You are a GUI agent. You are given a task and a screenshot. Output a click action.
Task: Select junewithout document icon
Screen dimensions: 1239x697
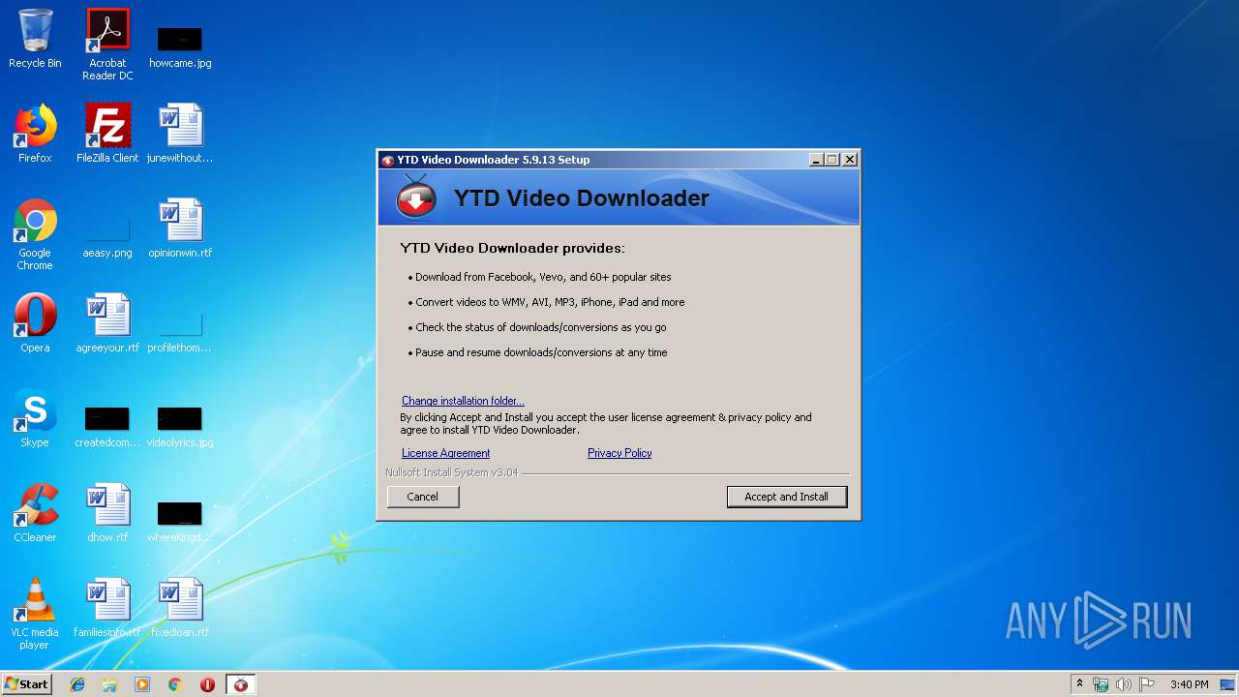click(180, 134)
